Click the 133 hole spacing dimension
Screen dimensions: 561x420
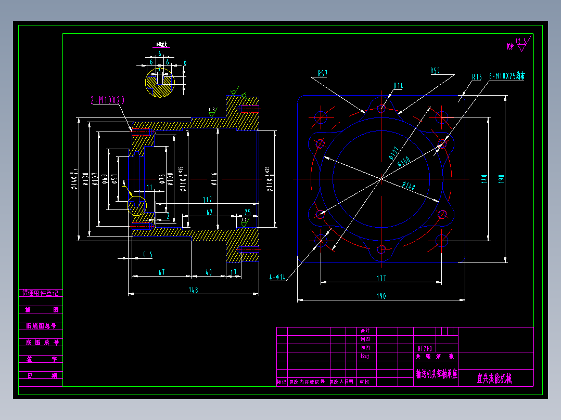click(x=381, y=278)
